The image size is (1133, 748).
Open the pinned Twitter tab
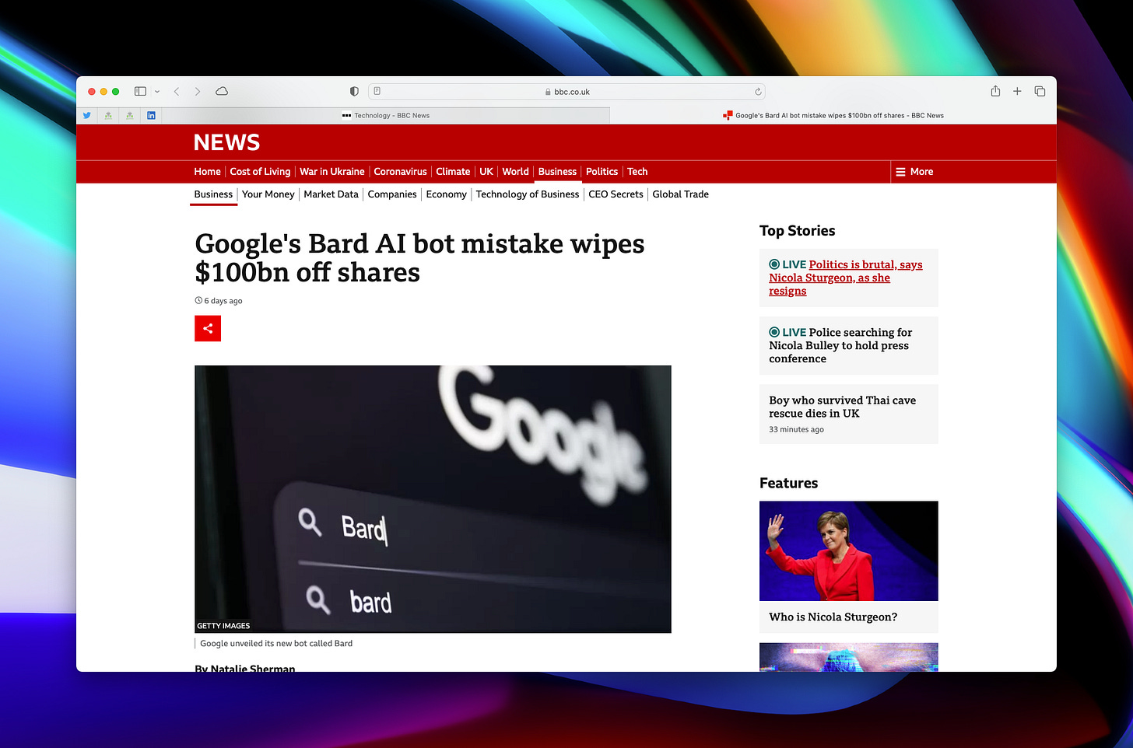coord(87,115)
